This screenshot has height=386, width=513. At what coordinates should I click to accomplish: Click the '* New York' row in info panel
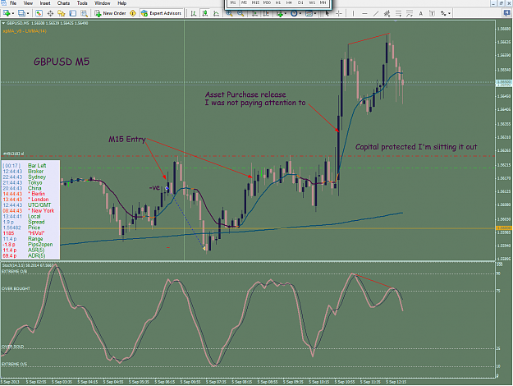coord(29,211)
